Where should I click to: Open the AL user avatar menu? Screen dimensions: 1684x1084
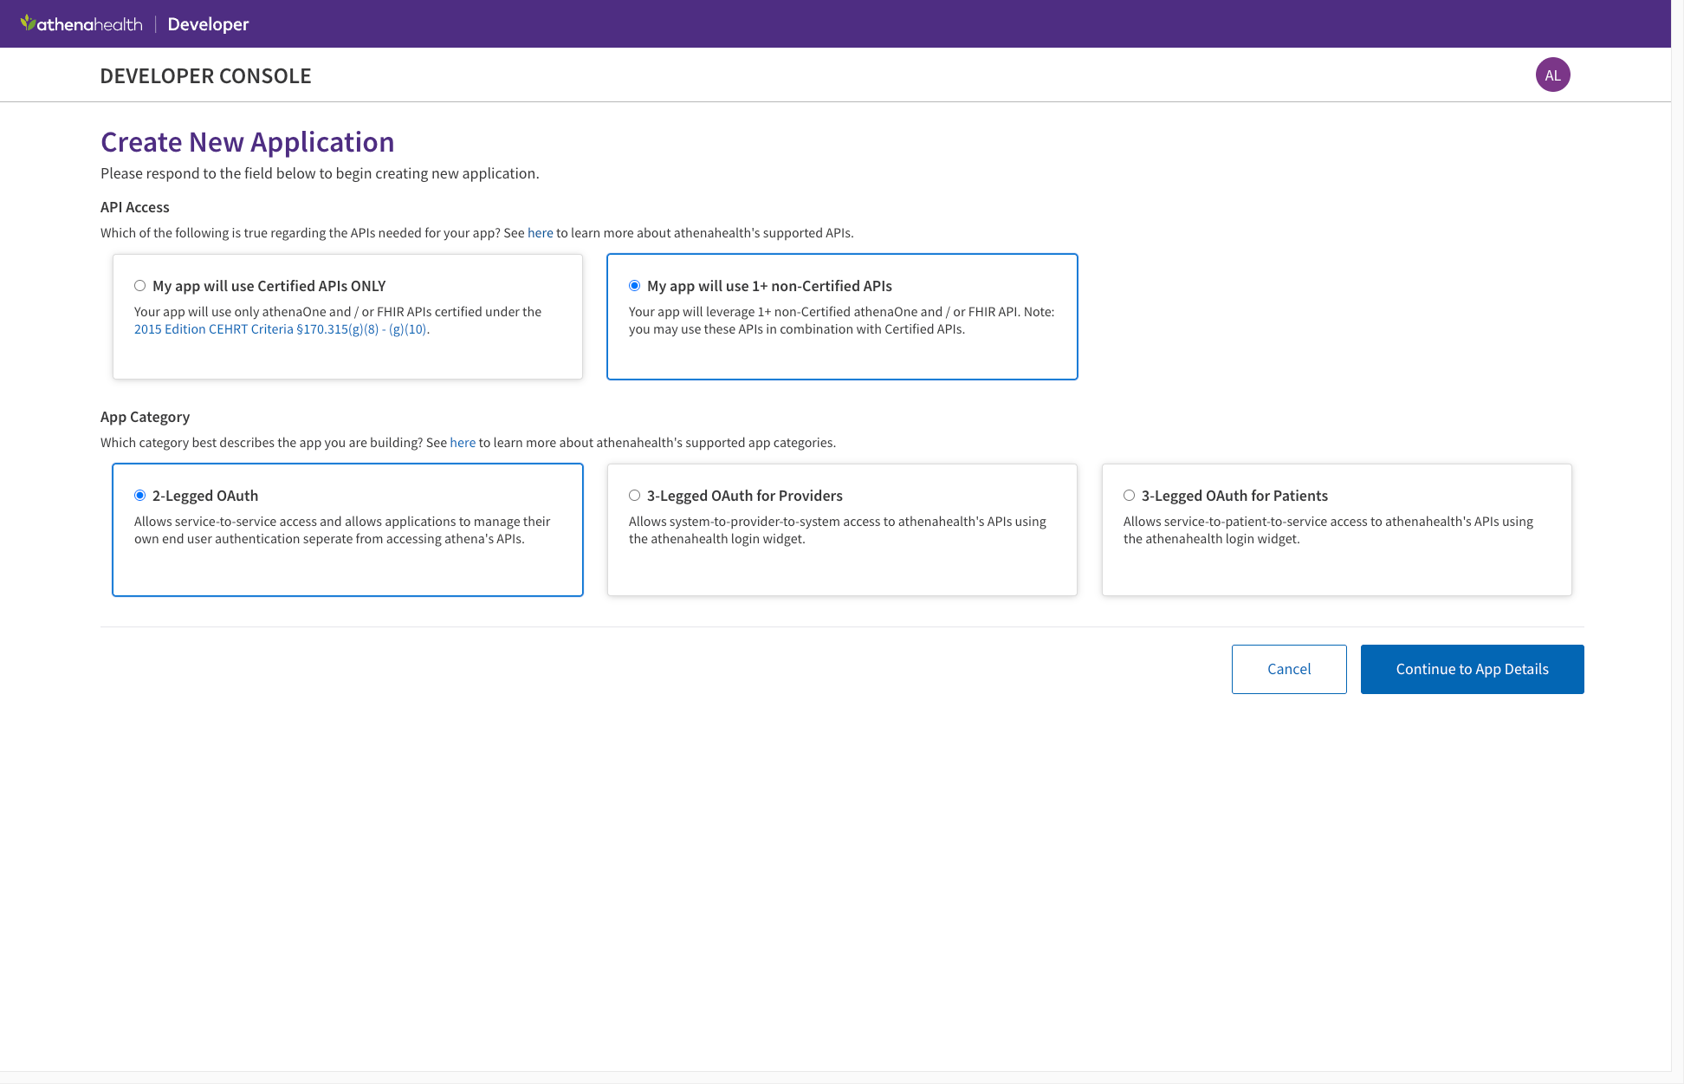(1552, 75)
